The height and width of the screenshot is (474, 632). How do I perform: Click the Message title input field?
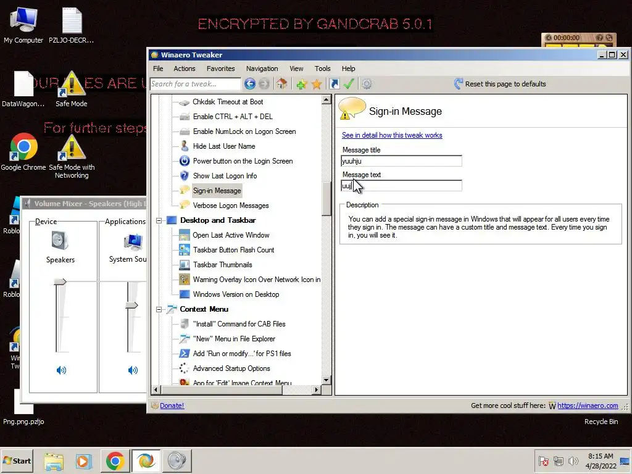(x=401, y=161)
